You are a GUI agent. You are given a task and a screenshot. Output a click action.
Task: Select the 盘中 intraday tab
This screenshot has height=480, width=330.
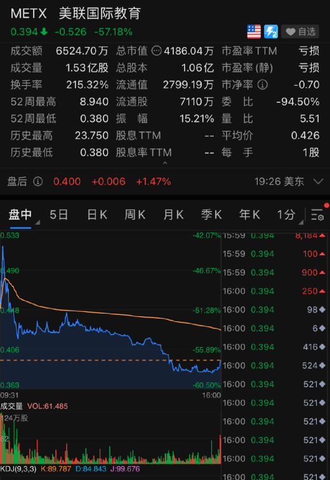20,215
